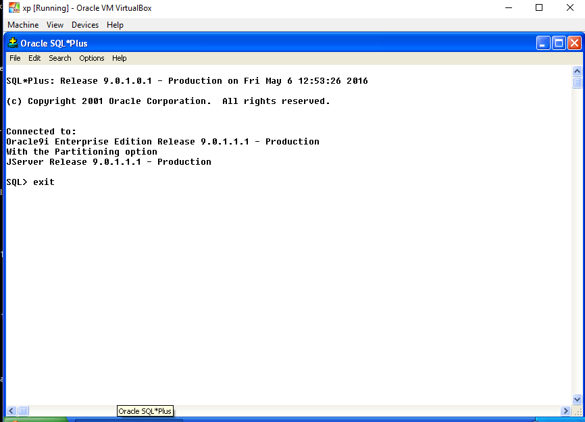Screen dimensions: 585x422
Task: Minimize the Oracle SQL*Plus window
Action: [543, 43]
